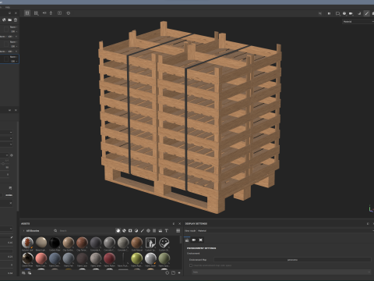Viewport: 374px width, 281px height.
Task: Undock the Display Settings panel
Action: pos(368,224)
